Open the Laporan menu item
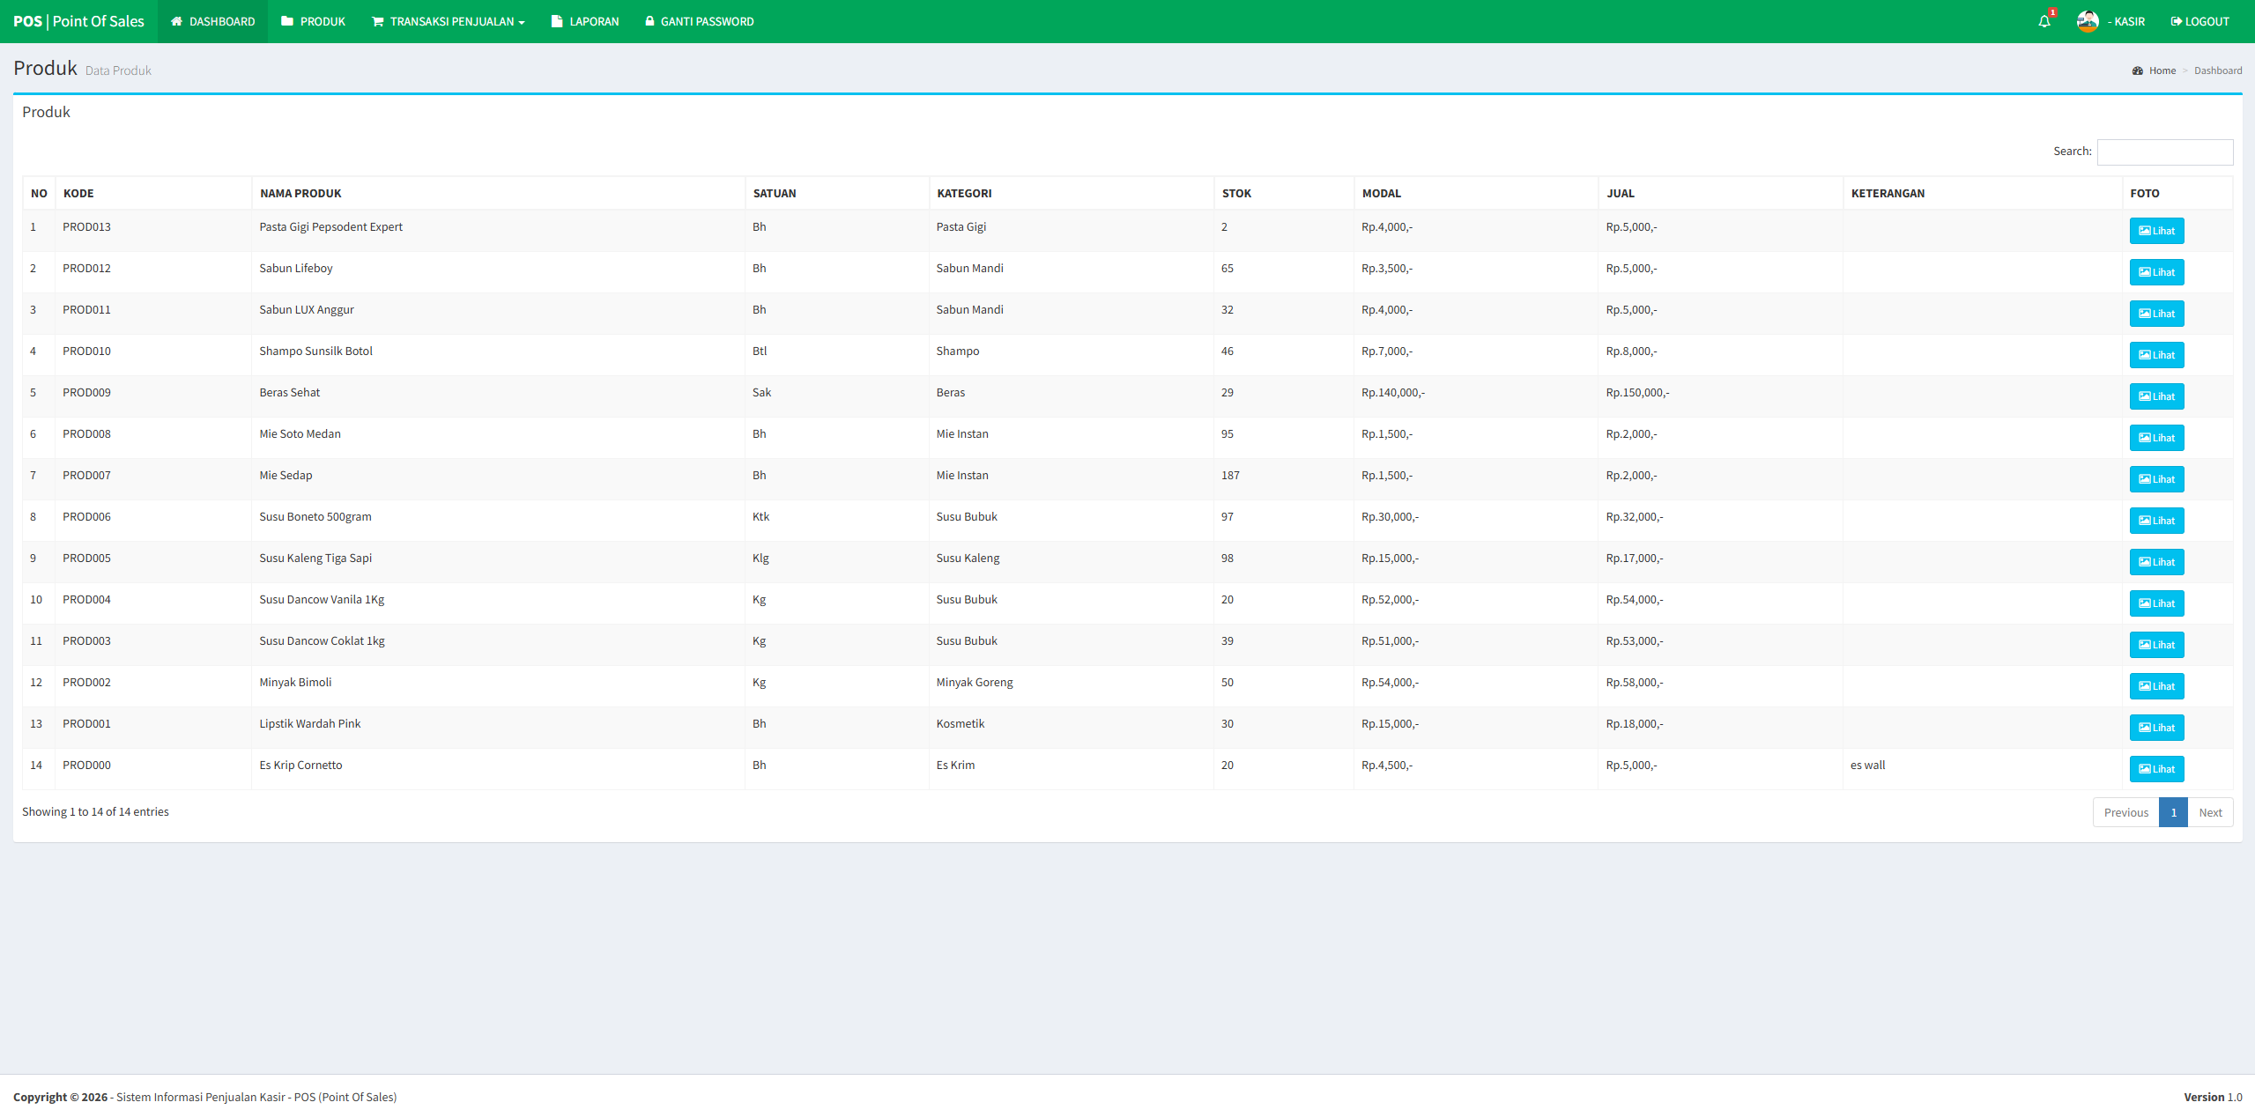Image resolution: width=2255 pixels, height=1117 pixels. 585,22
